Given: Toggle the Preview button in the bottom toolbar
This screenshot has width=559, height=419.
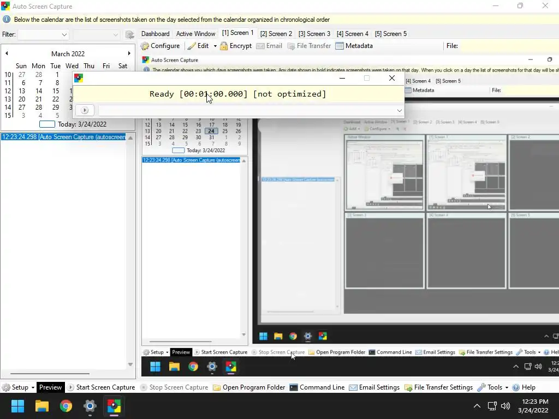Looking at the screenshot, I should coord(50,387).
